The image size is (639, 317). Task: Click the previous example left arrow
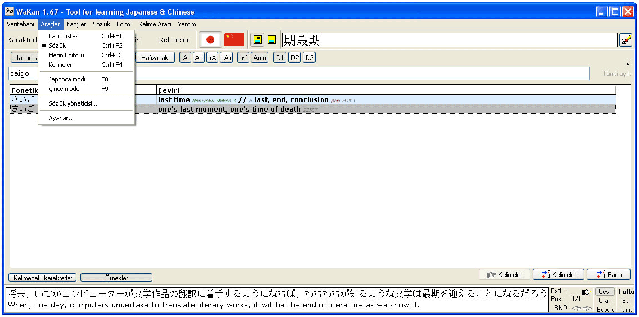(576, 308)
